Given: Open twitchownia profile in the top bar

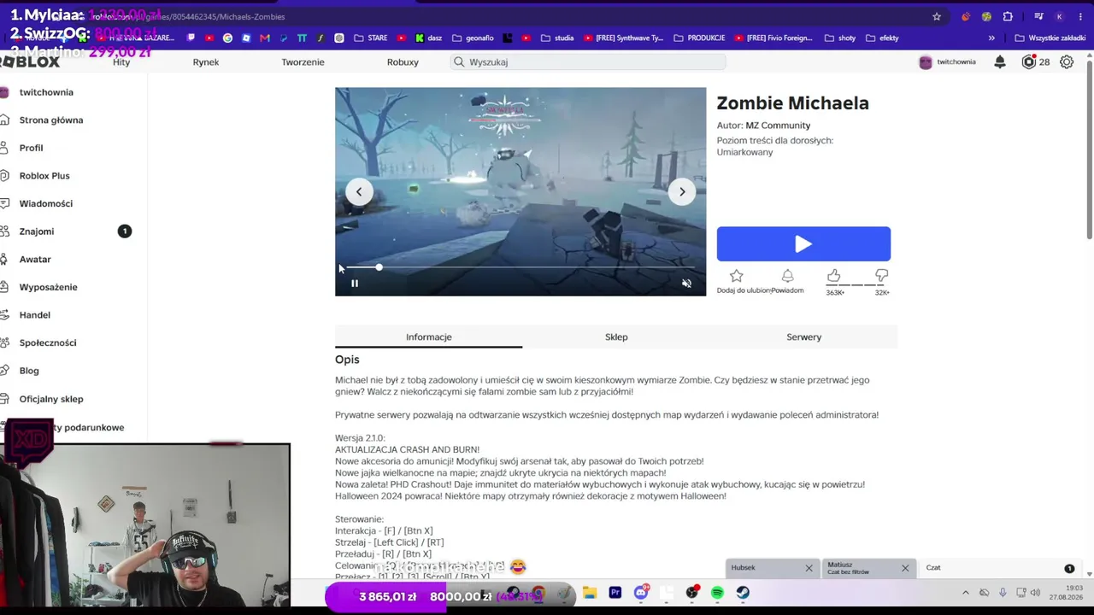Looking at the screenshot, I should pos(947,61).
